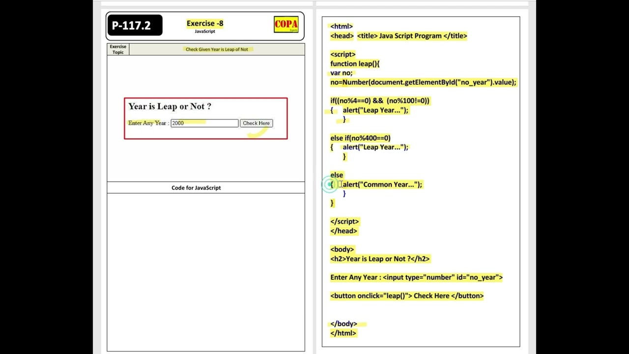Click the '<title> Java Script Program </title>' line

tap(412, 36)
